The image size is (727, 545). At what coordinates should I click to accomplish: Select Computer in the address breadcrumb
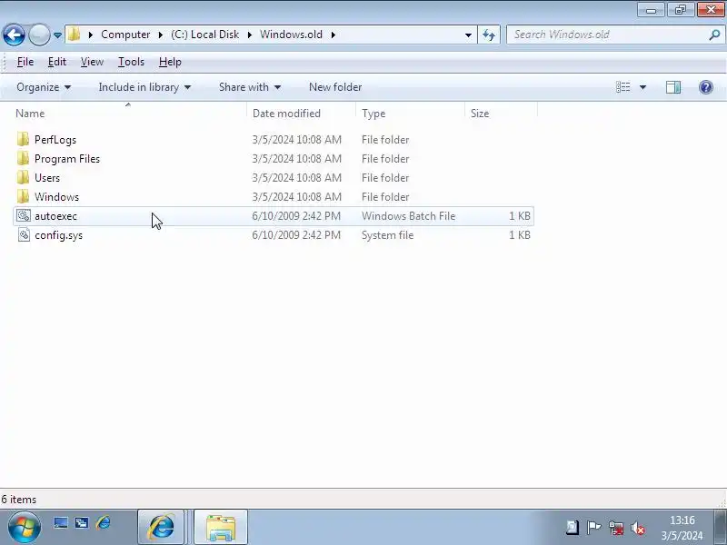click(125, 35)
